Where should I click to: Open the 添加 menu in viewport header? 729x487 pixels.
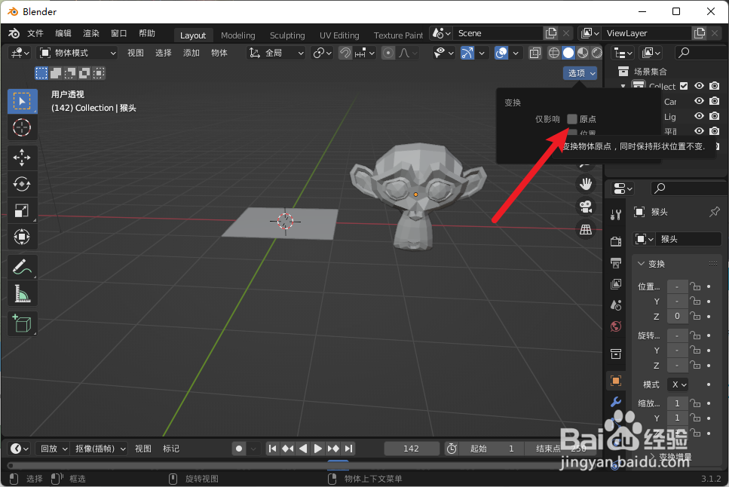coord(191,53)
